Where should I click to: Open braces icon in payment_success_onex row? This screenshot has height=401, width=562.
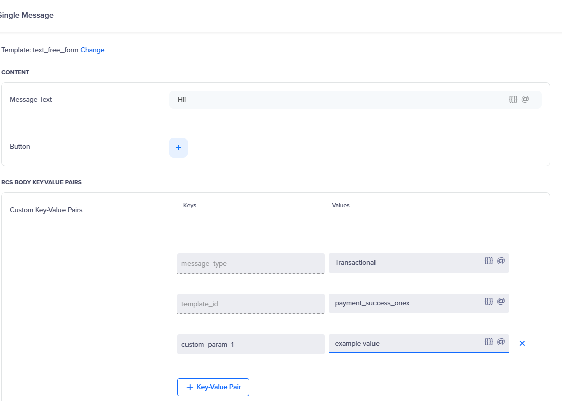pos(489,301)
